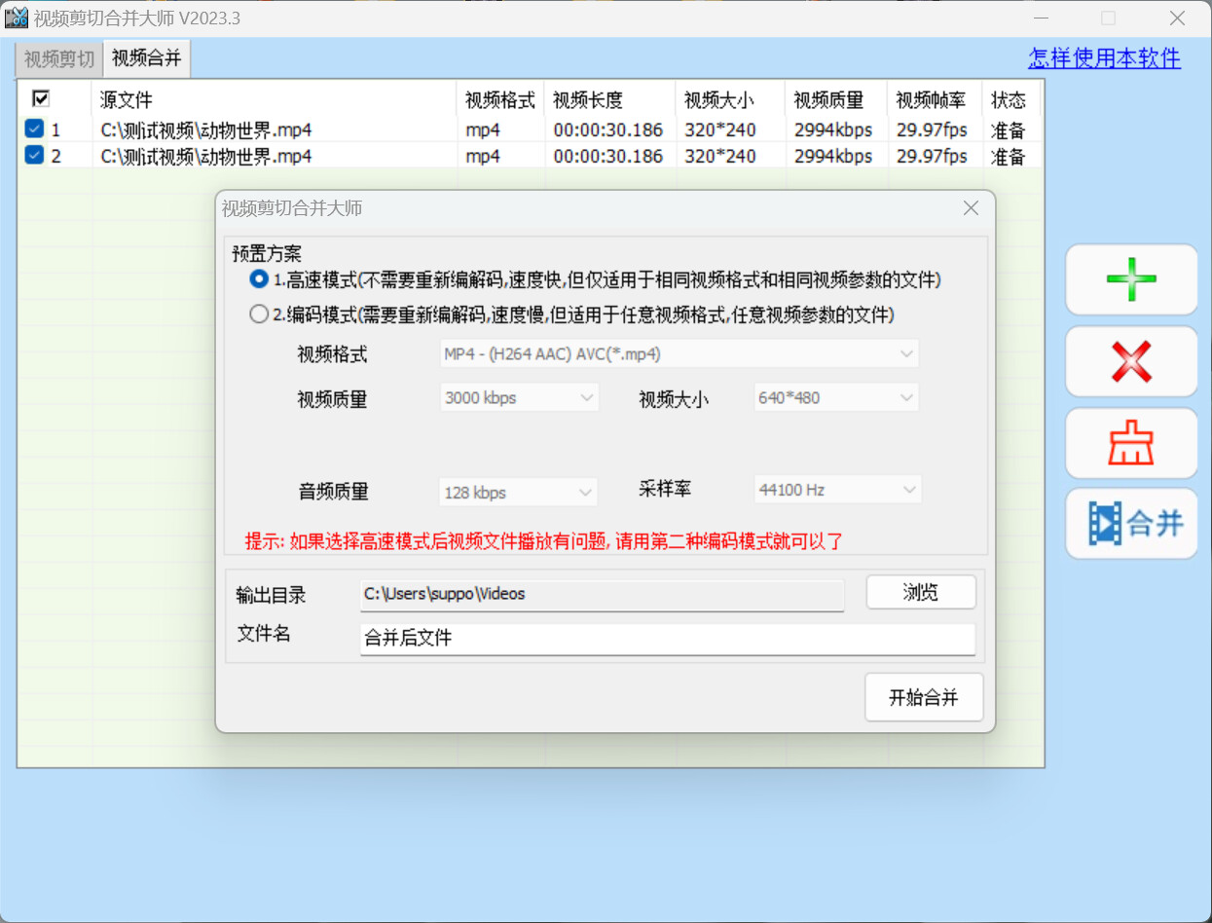The height and width of the screenshot is (923, 1212).
Task: Close the 视频剪切合并大师 dialog
Action: (x=971, y=207)
